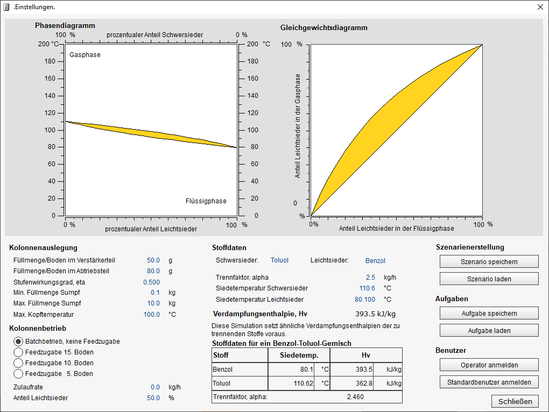Click Szenario speichern button

pos(489,261)
